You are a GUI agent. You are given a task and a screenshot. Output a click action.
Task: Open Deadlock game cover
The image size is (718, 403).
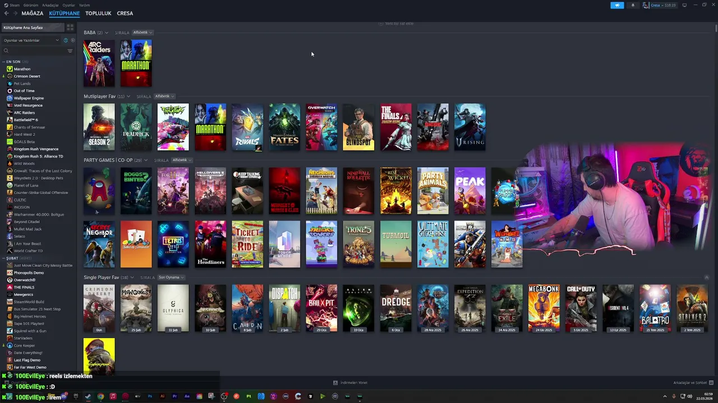pos(136,127)
